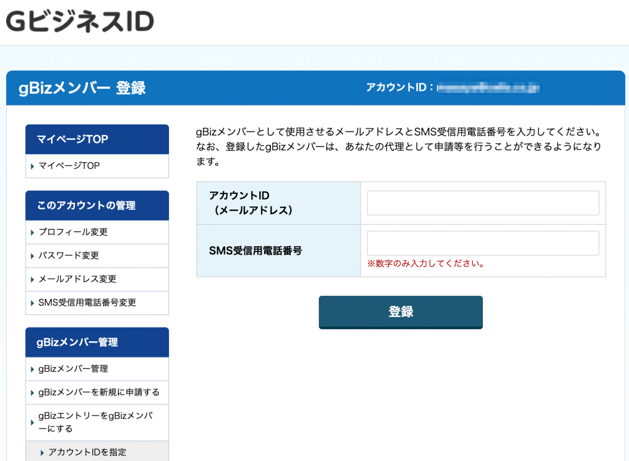Open メールアドレス変更 link
Screen dimensions: 629x461
pyautogui.click(x=97, y=279)
